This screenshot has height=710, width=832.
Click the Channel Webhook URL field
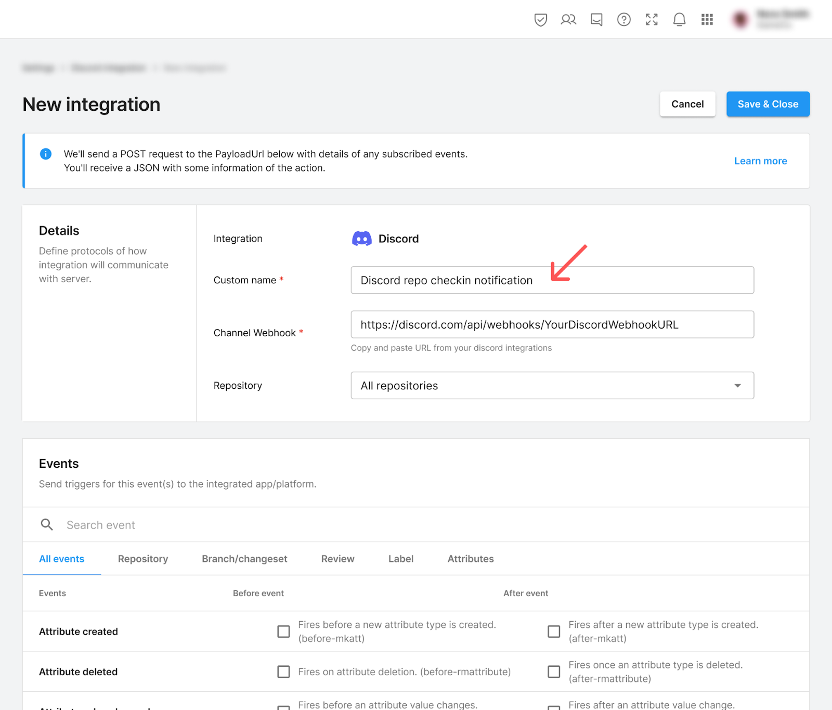pyautogui.click(x=552, y=325)
